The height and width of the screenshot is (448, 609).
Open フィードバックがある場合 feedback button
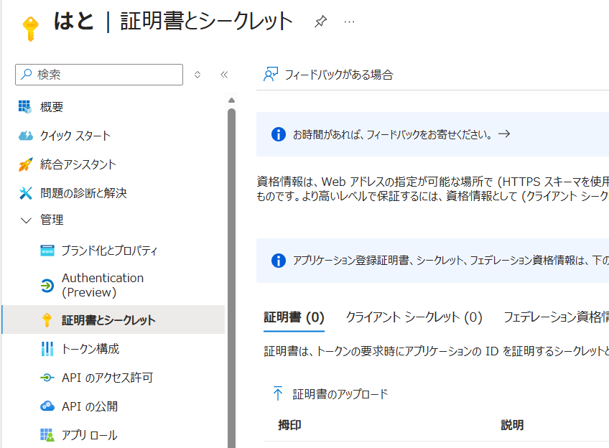point(329,75)
